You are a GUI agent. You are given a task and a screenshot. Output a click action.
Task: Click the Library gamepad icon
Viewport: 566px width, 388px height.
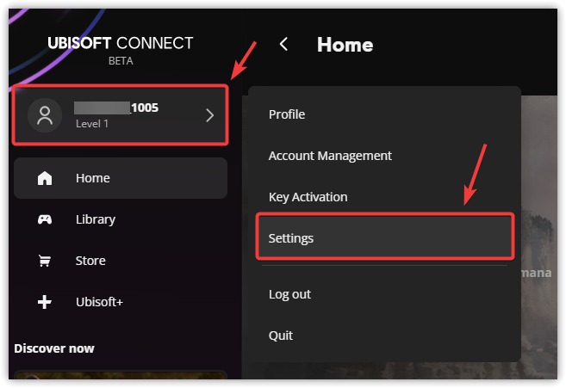point(45,219)
